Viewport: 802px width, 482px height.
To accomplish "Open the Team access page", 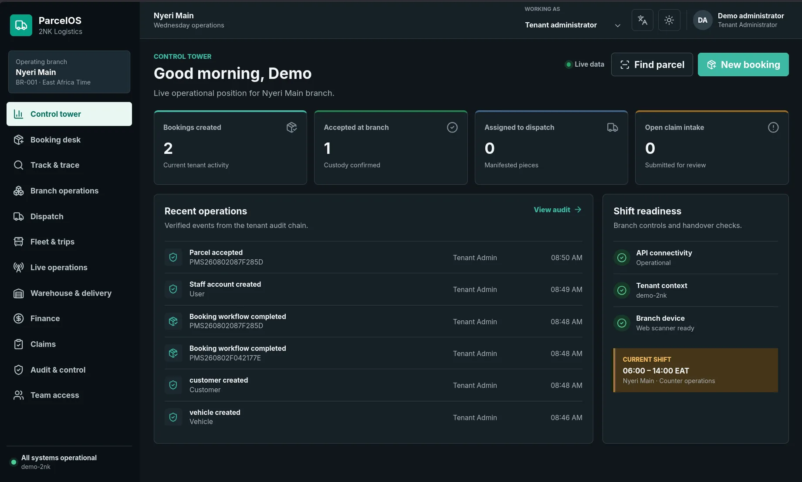I will pyautogui.click(x=69, y=395).
